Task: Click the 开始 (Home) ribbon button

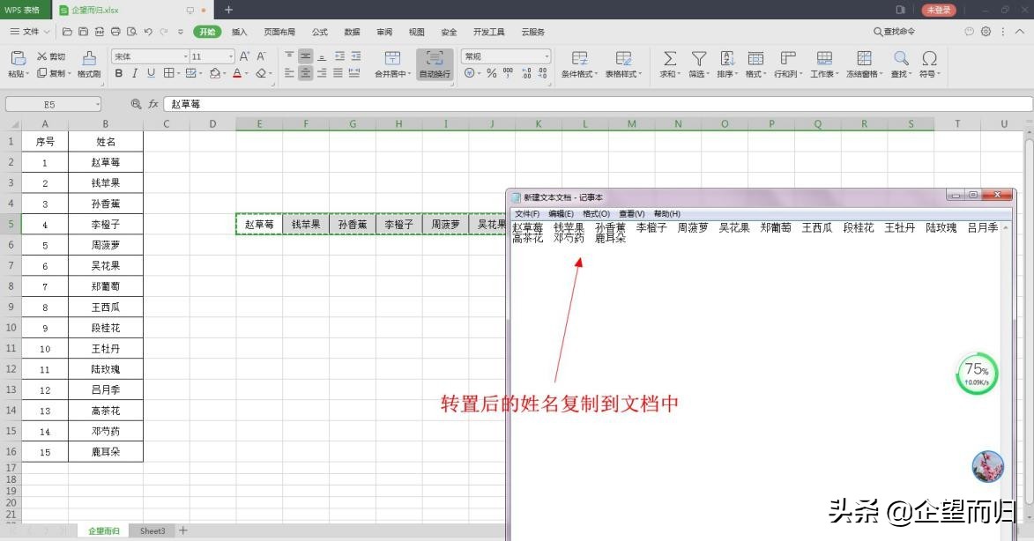Action: (x=207, y=32)
